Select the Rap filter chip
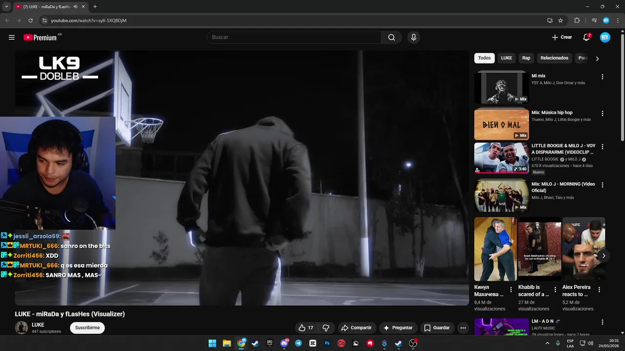 coord(526,58)
